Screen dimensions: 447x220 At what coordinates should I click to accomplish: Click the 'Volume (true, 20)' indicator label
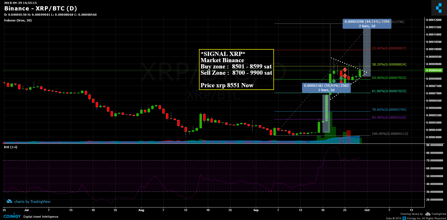[x=18, y=20]
